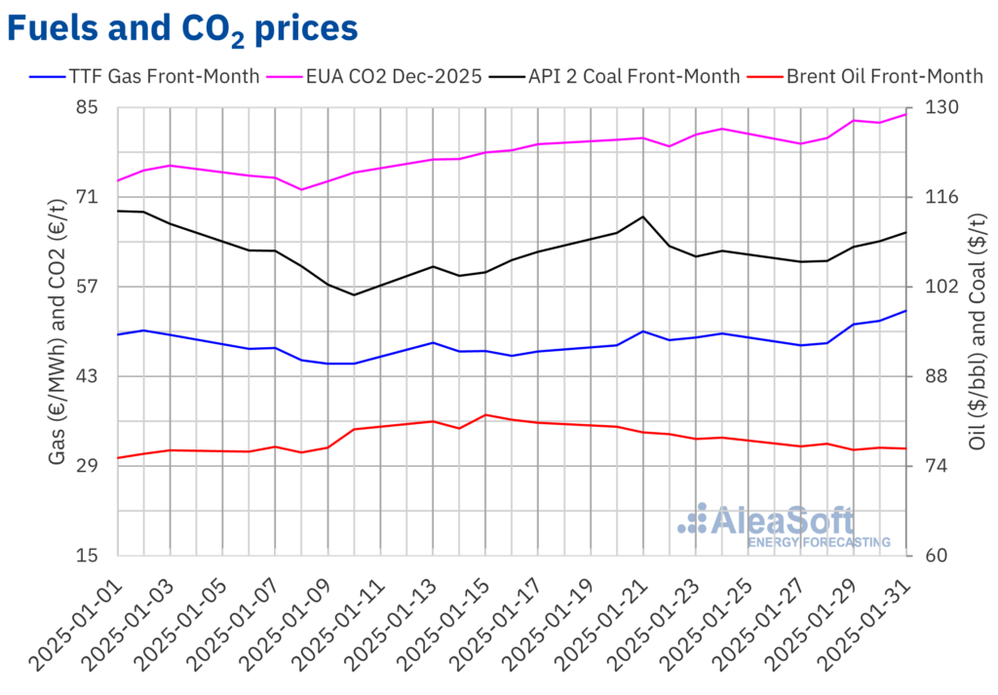The width and height of the screenshot is (998, 695).
Task: Click the left axis title Gas and CO2
Action: [57, 331]
